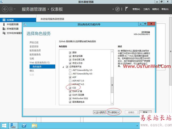Uncheck the 请求监视器 checkbox
The width and height of the screenshot is (172, 129).
pos(70,56)
